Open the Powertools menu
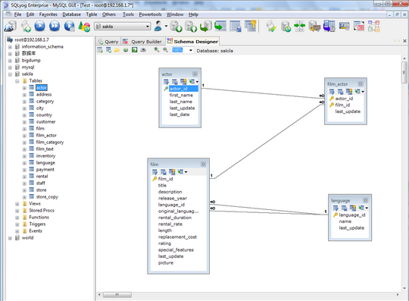The height and width of the screenshot is (301, 409). (150, 14)
